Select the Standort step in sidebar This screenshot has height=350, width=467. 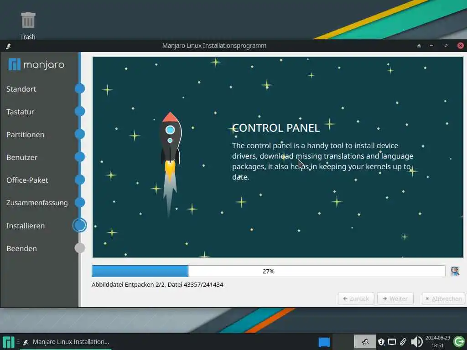pyautogui.click(x=21, y=89)
